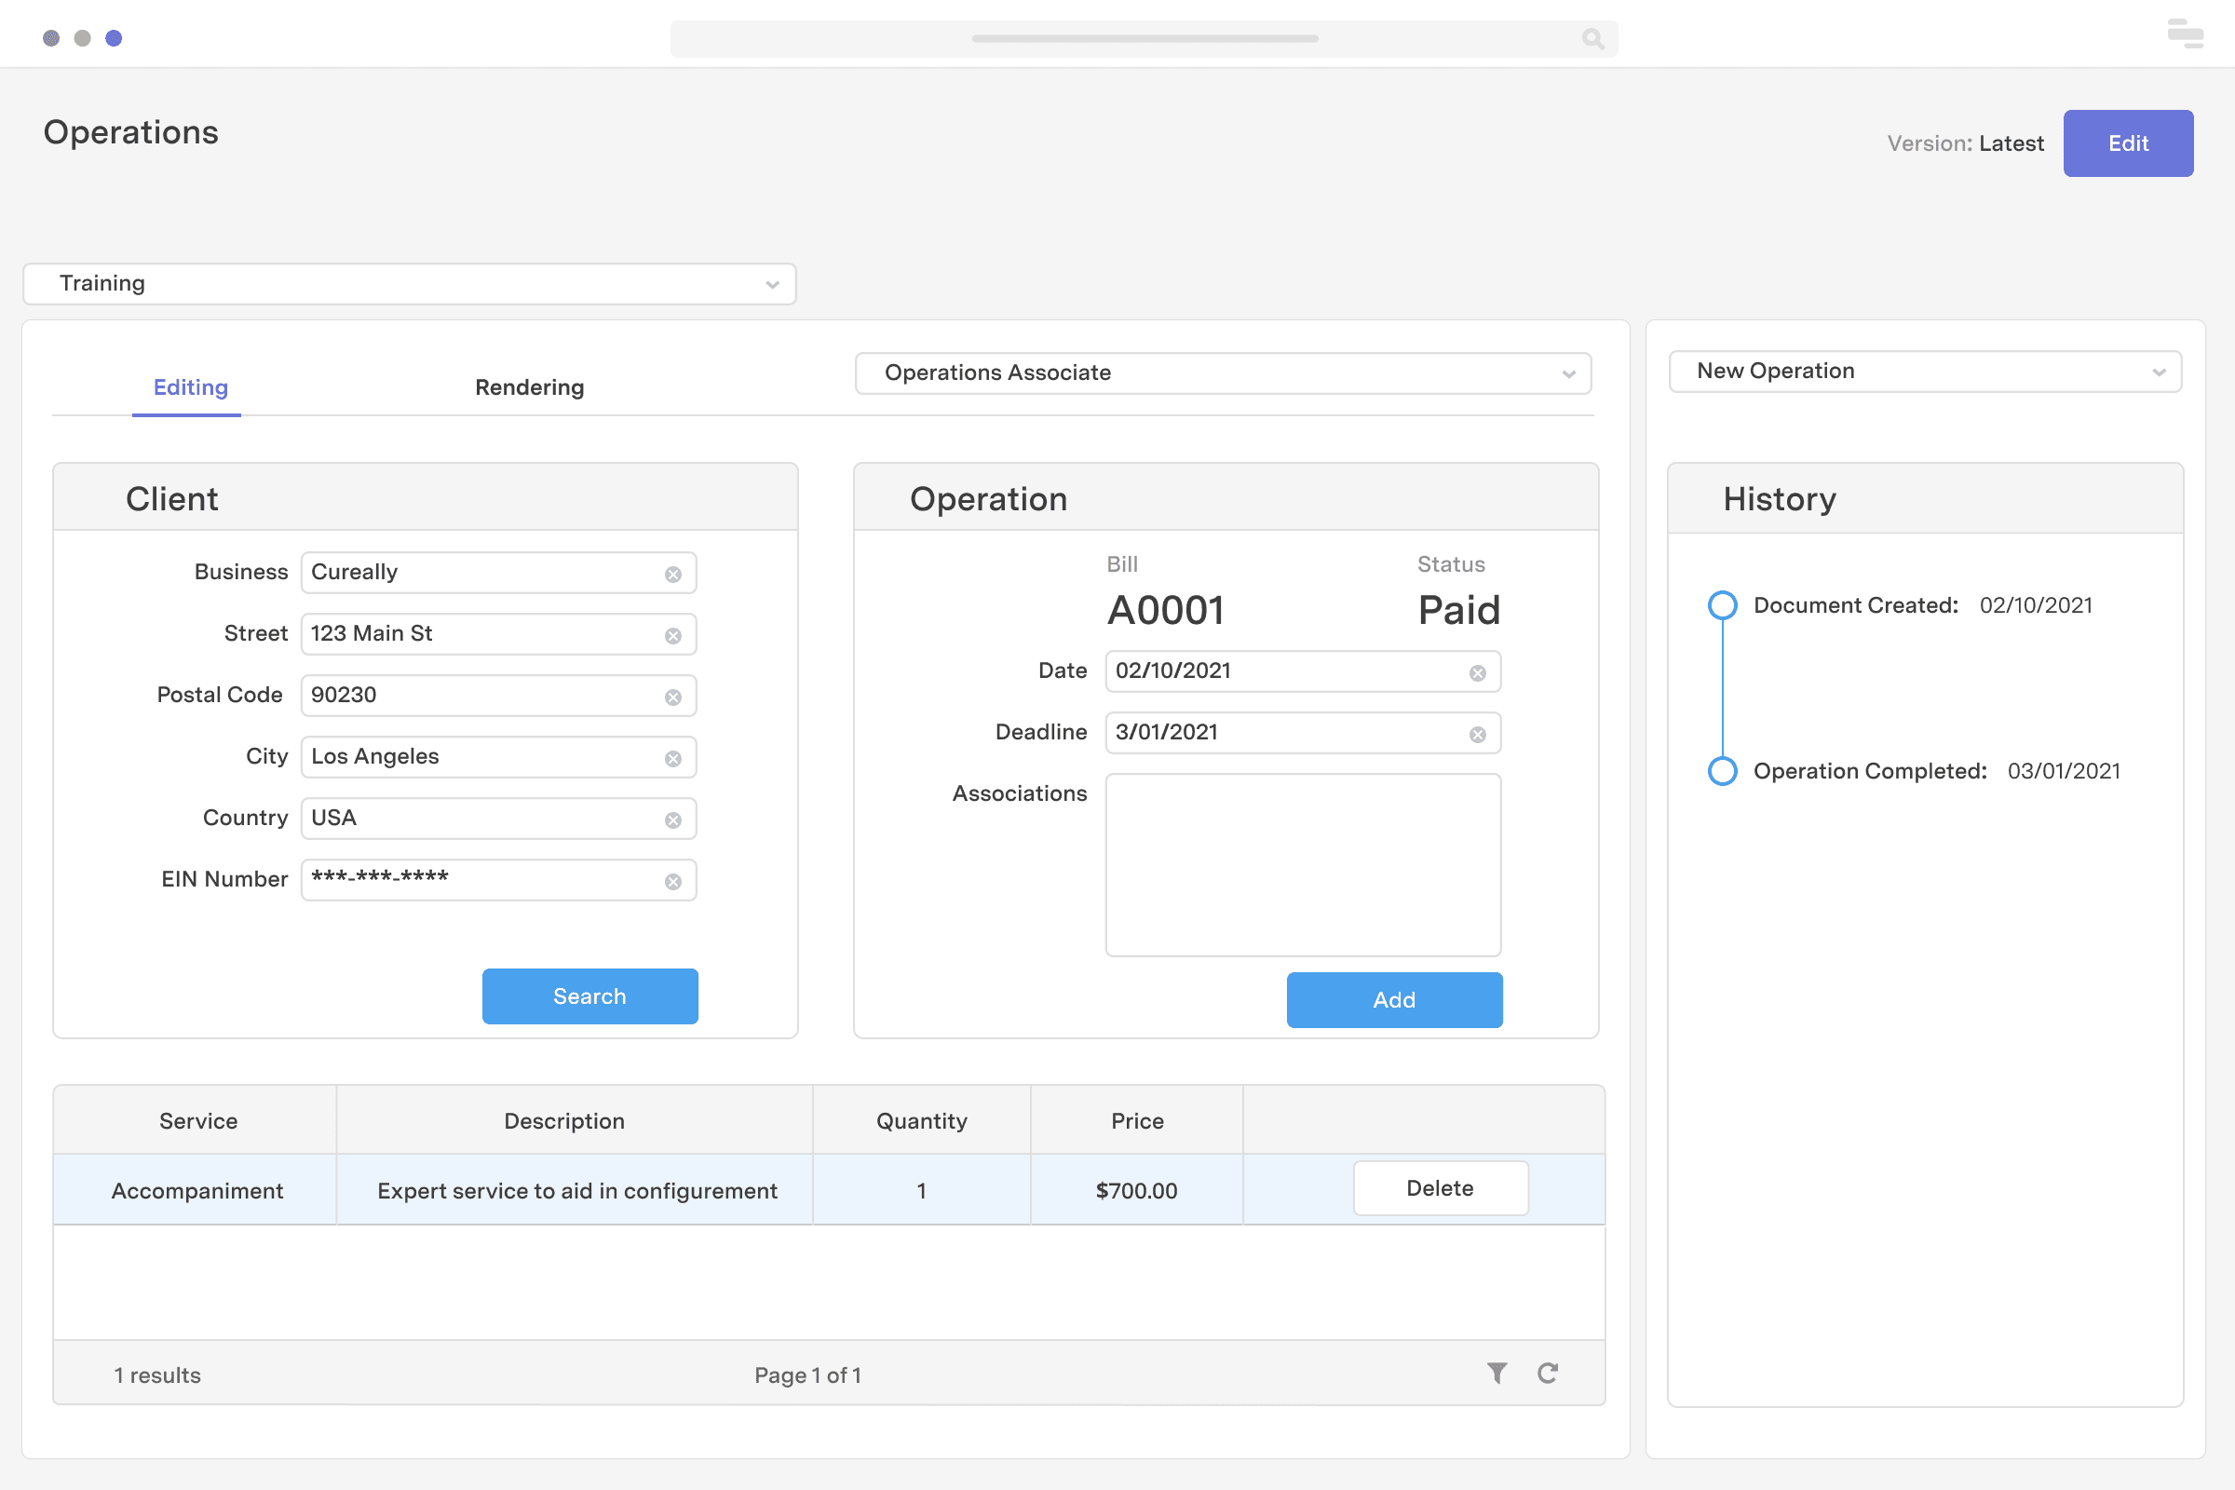The height and width of the screenshot is (1490, 2235).
Task: Clear the Deadline field '3/01/2021'
Action: pos(1476,734)
